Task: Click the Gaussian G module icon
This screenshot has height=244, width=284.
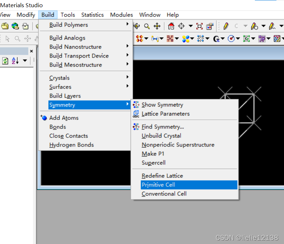Action: pos(216,39)
